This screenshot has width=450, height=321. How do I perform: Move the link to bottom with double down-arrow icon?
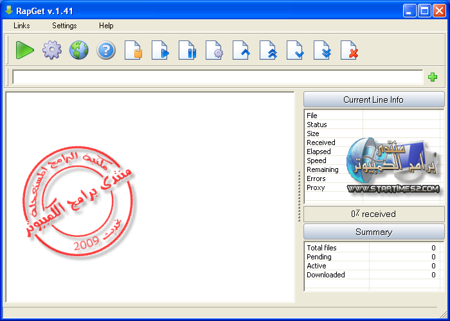click(x=322, y=50)
